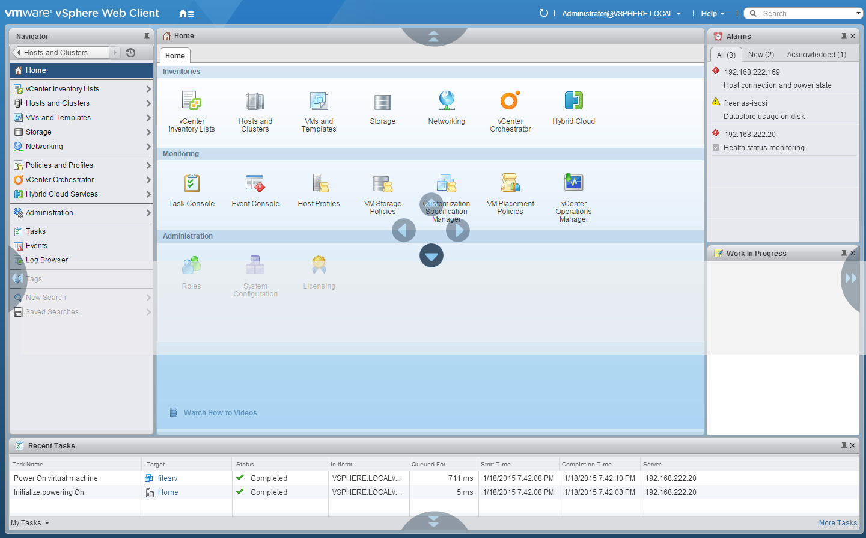Pin the Navigator panel
866x538 pixels.
click(147, 37)
